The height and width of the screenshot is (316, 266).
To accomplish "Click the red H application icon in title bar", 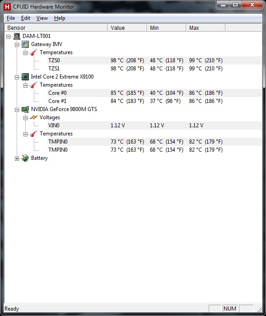I will pos(7,7).
